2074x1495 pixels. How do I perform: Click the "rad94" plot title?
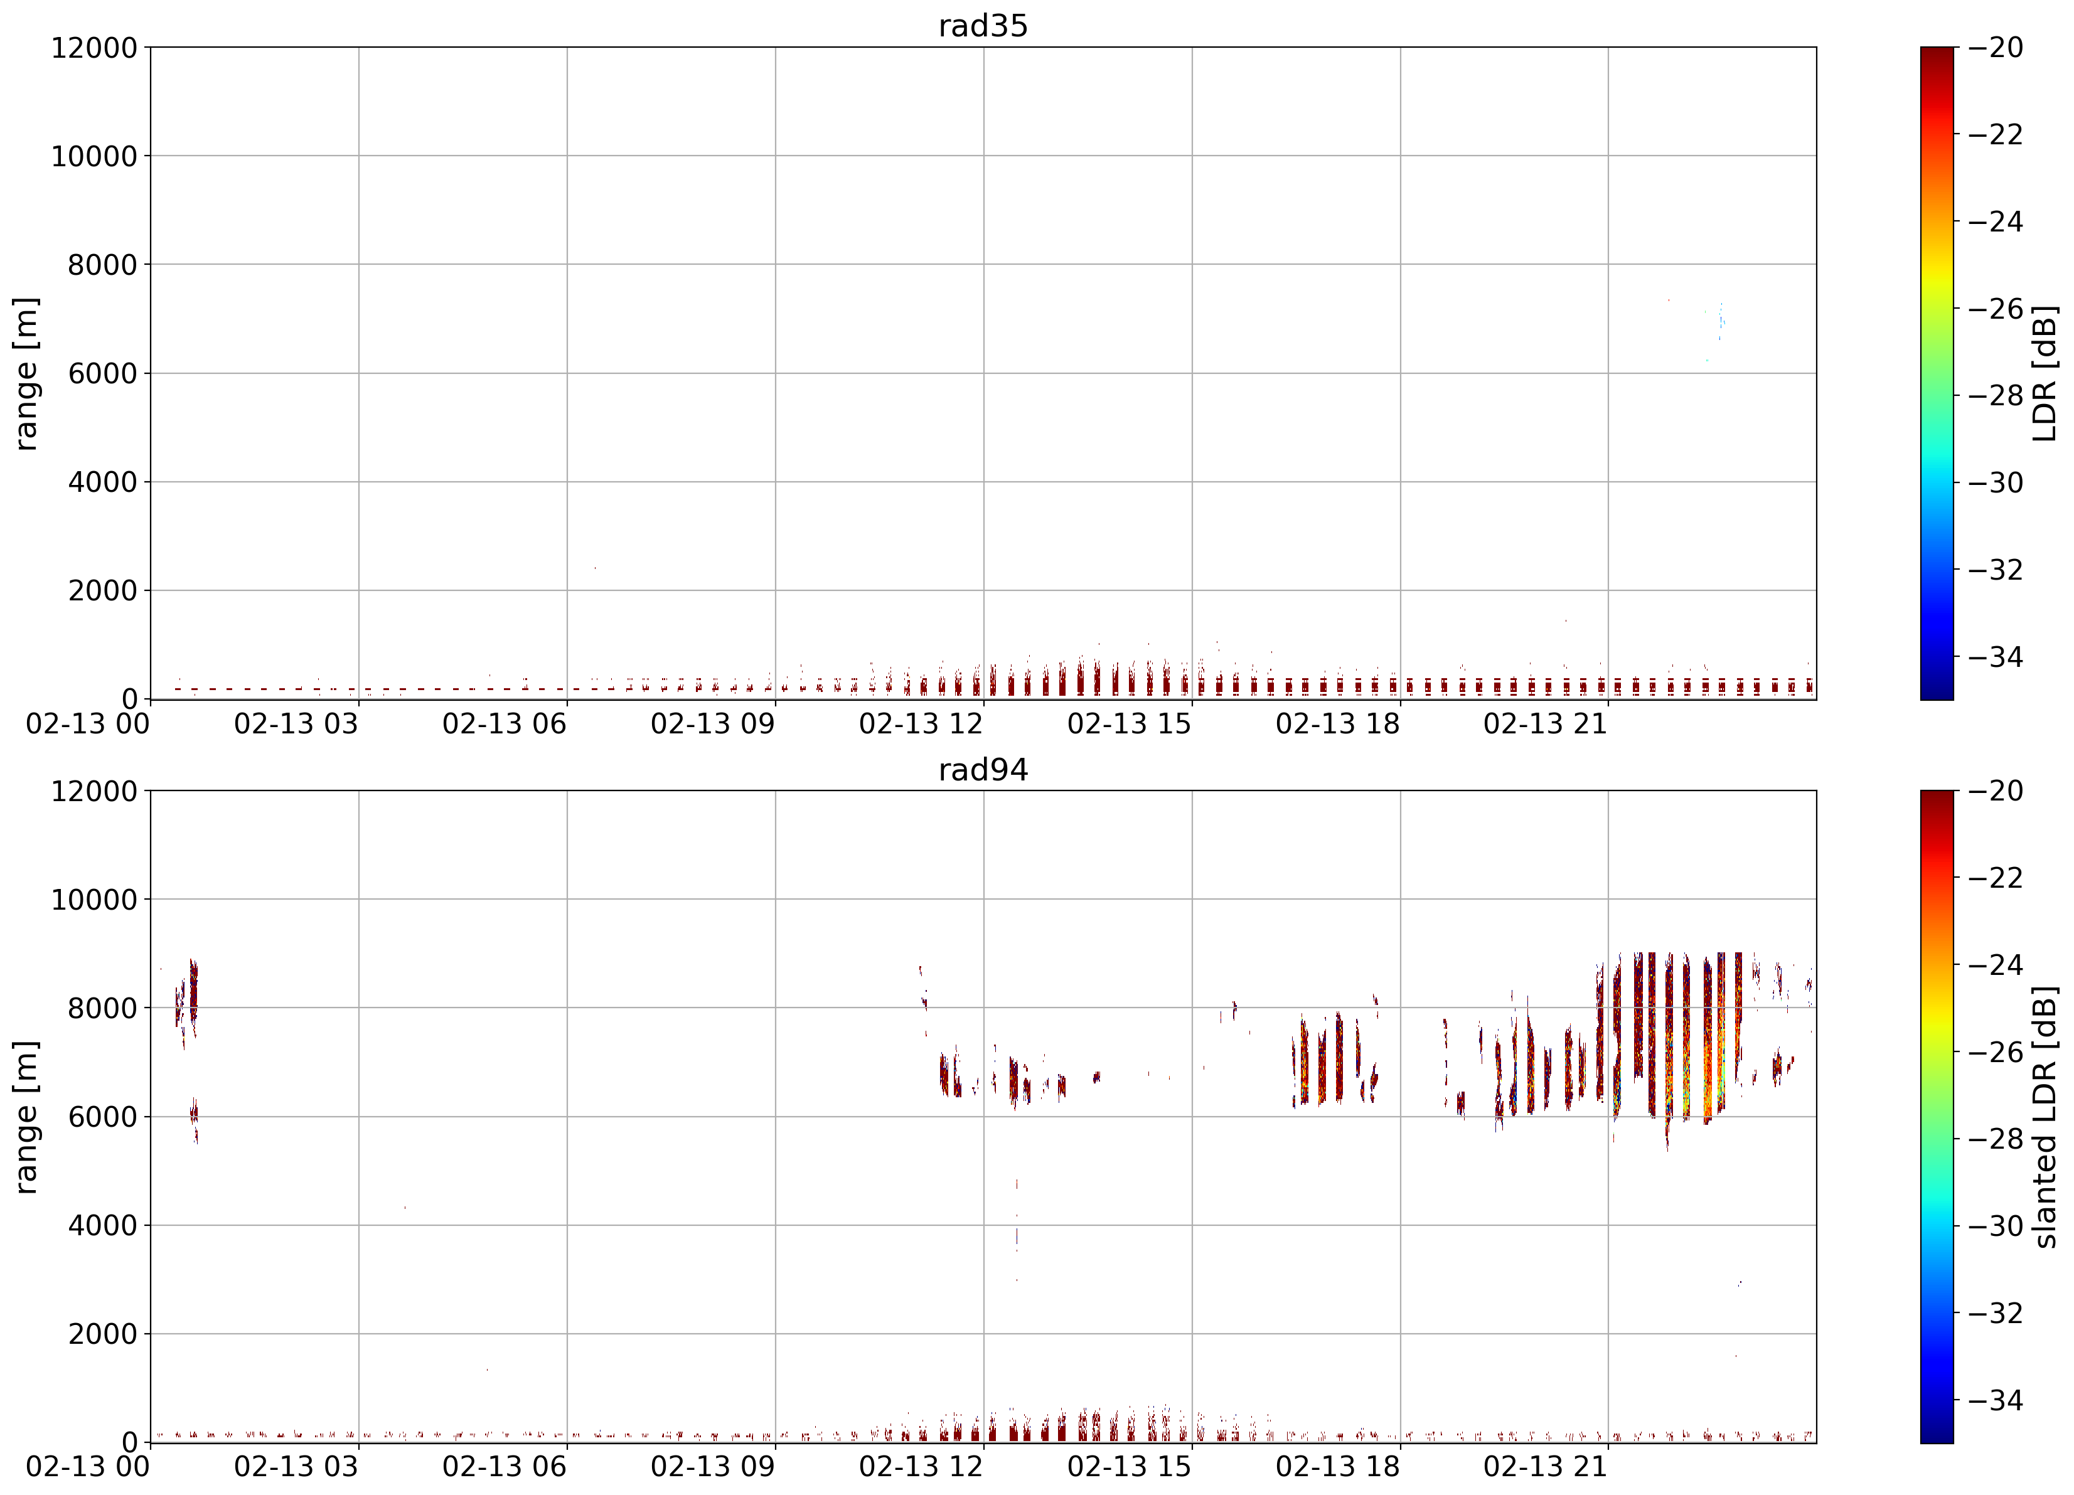pyautogui.click(x=983, y=770)
